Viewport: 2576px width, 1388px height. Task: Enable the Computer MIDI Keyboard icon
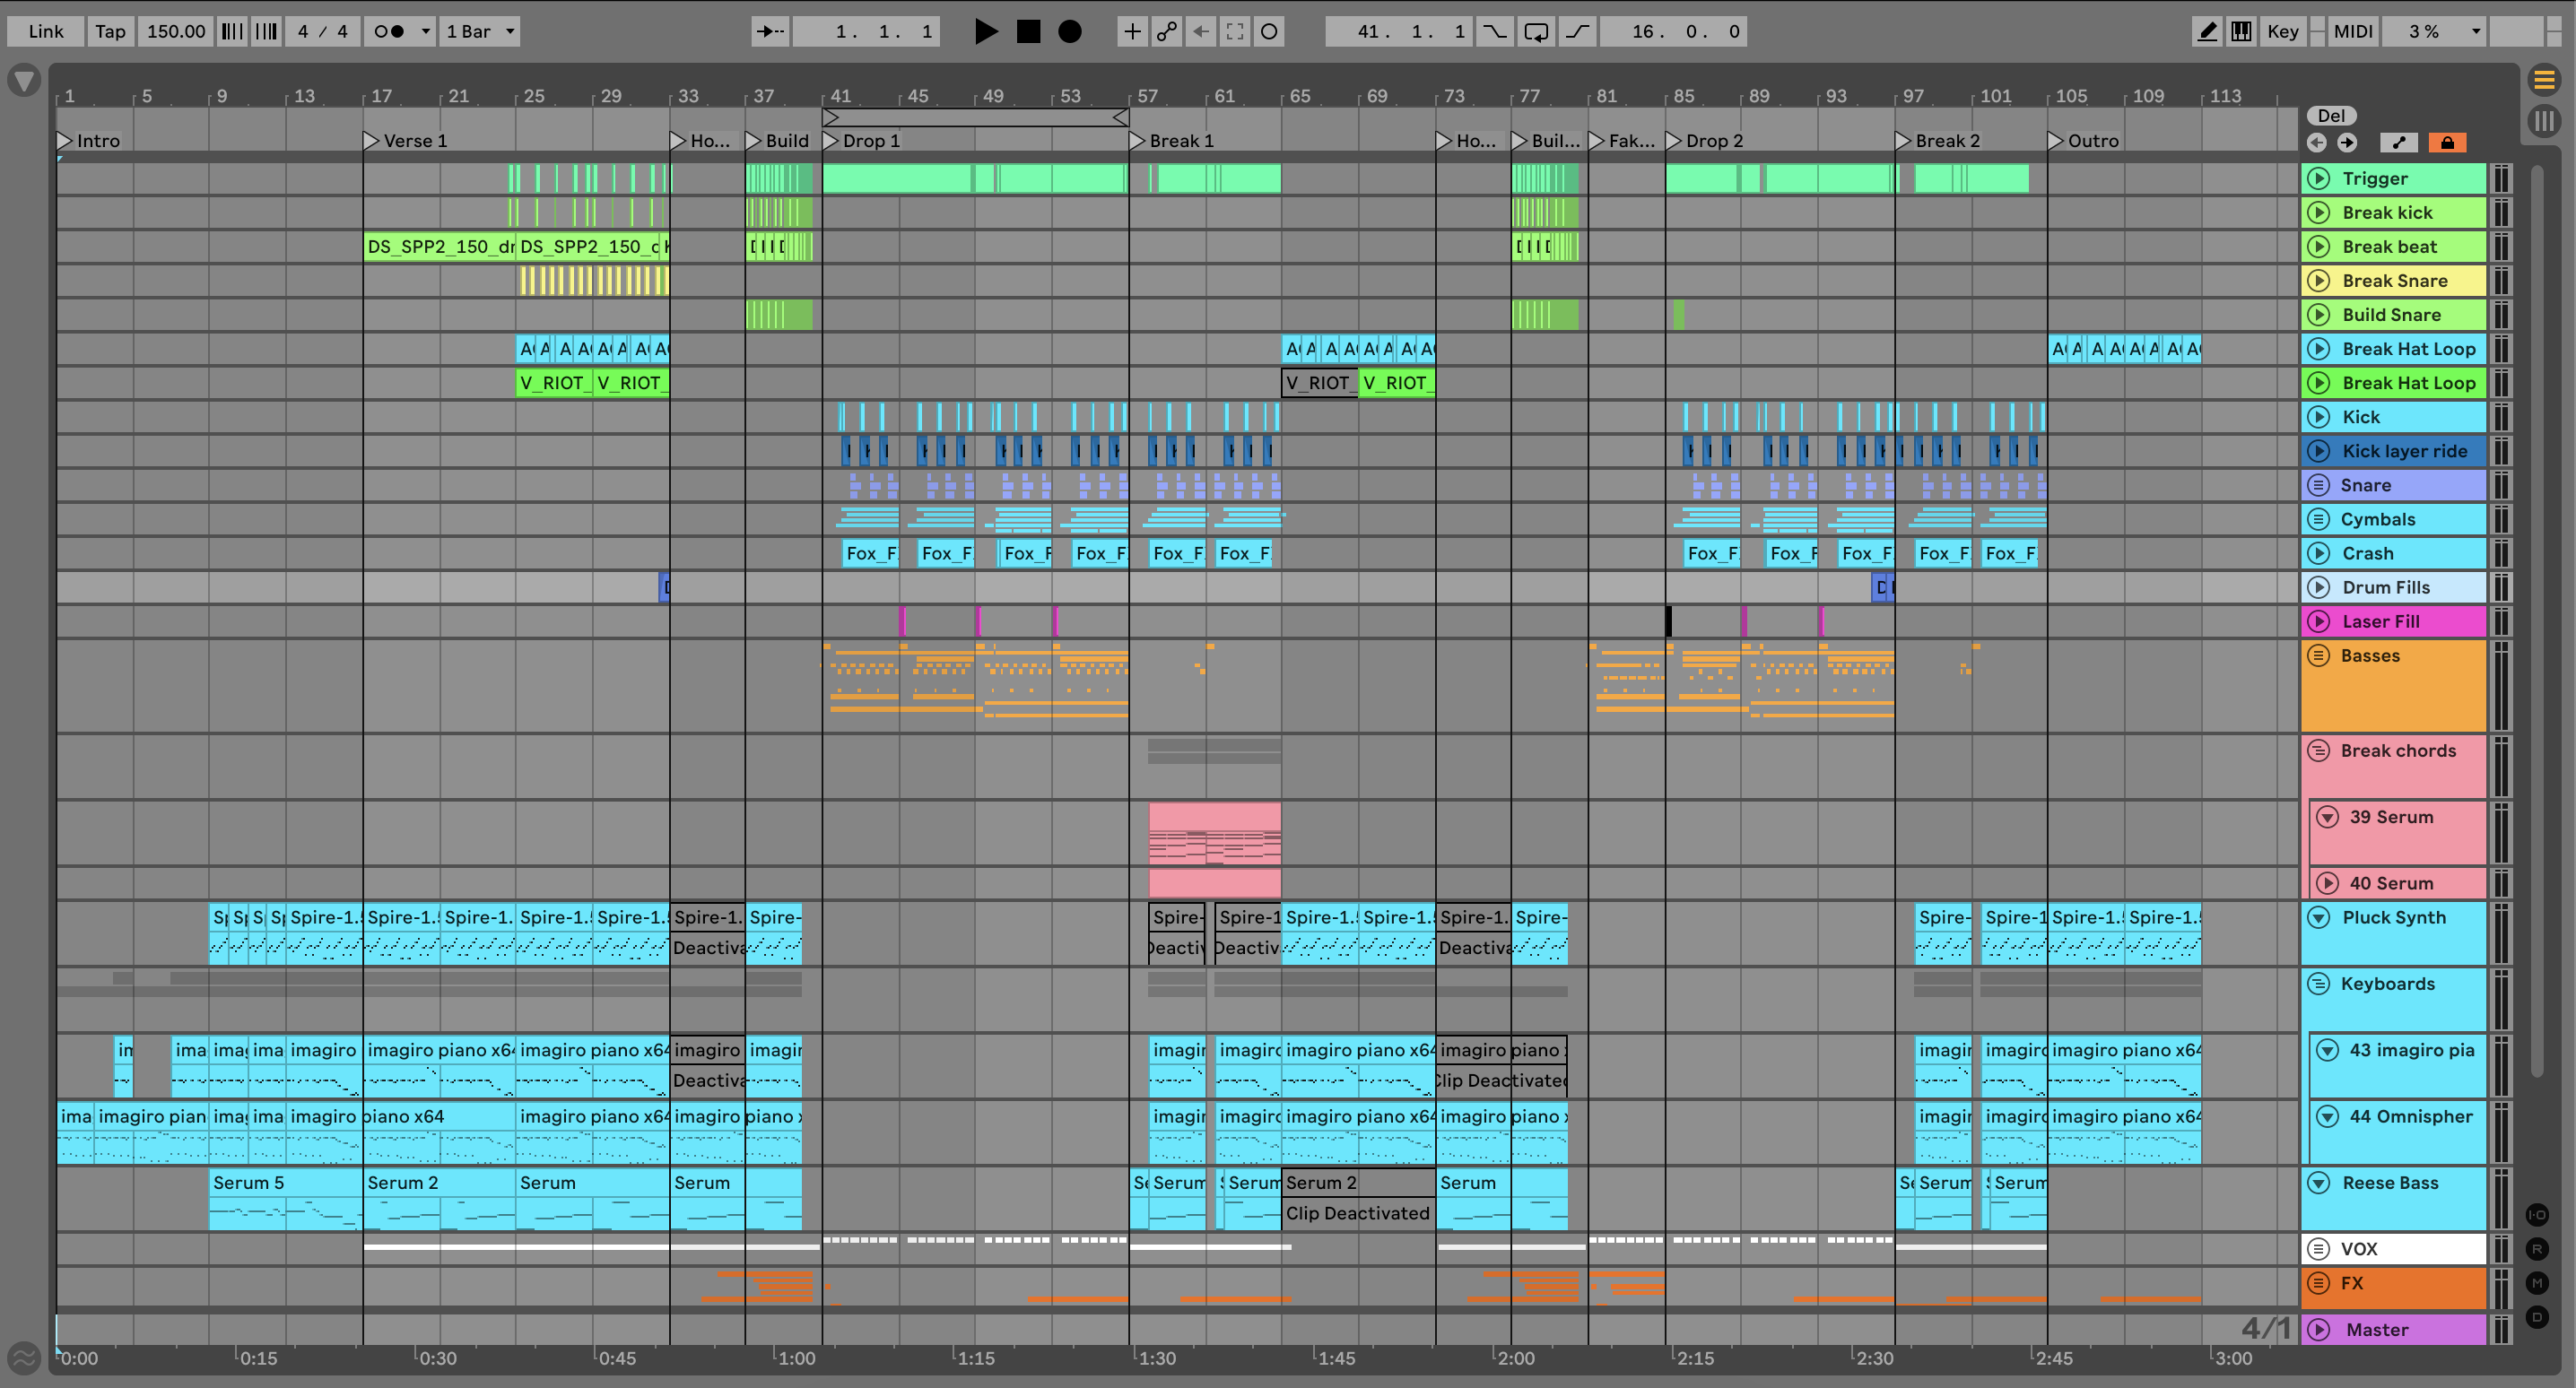[x=2242, y=31]
